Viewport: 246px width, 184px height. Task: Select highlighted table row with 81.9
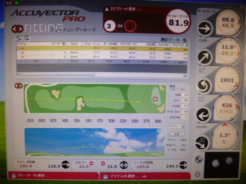[x=102, y=61]
